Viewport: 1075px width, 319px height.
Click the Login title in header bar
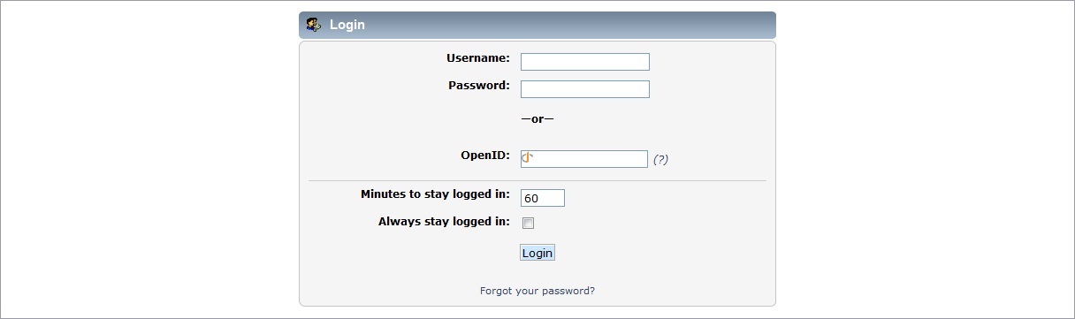click(x=347, y=25)
